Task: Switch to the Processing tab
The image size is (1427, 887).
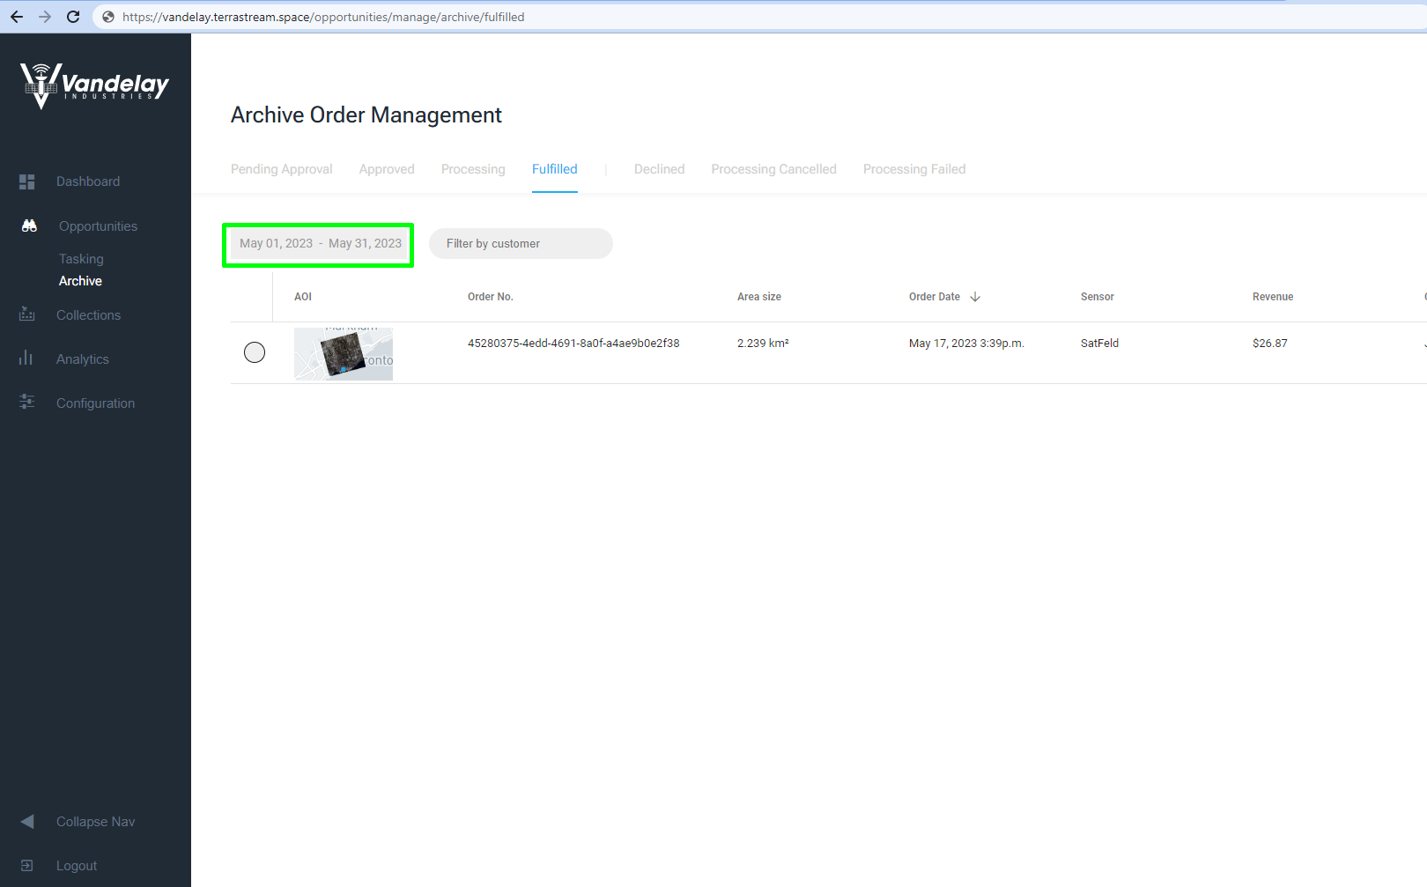Action: 473,169
